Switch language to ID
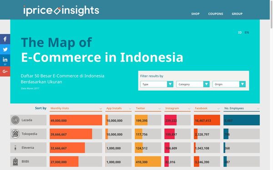The height and width of the screenshot is (170, 273). click(x=240, y=33)
